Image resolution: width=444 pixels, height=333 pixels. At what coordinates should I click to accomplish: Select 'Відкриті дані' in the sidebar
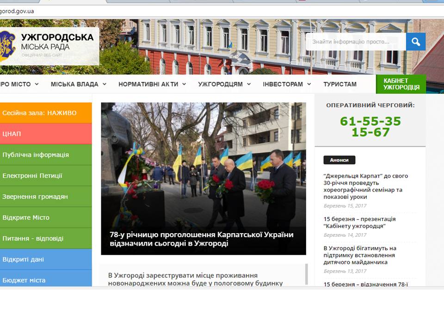click(45, 259)
